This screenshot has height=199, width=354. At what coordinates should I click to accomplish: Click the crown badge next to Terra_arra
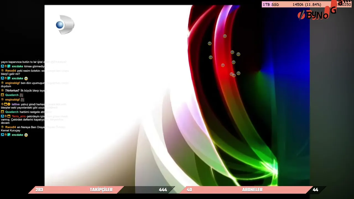point(9,116)
